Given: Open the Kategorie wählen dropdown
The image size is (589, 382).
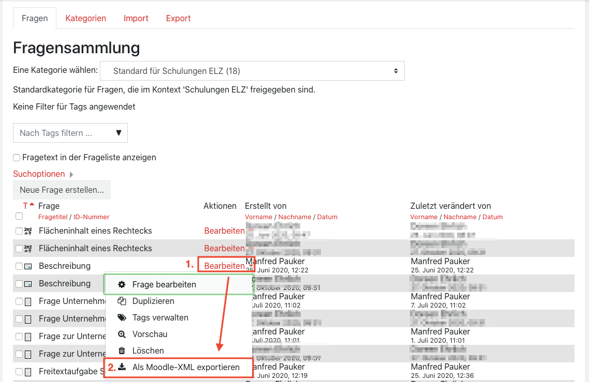Looking at the screenshot, I should coord(252,71).
